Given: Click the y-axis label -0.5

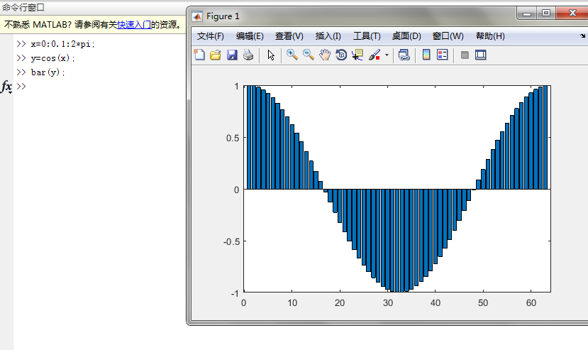Looking at the screenshot, I should [x=231, y=241].
